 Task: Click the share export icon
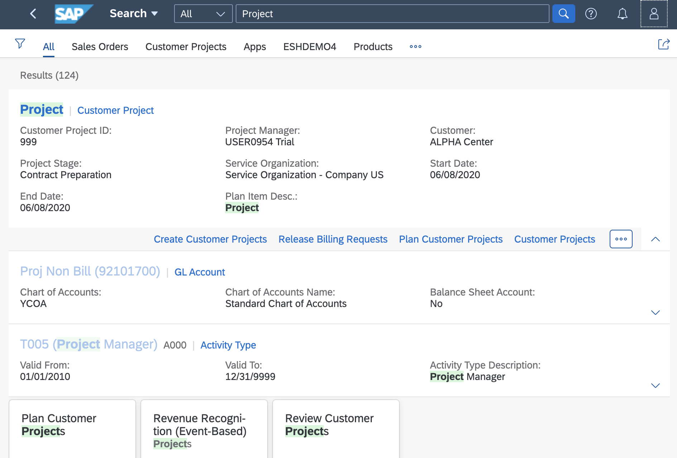click(x=663, y=44)
